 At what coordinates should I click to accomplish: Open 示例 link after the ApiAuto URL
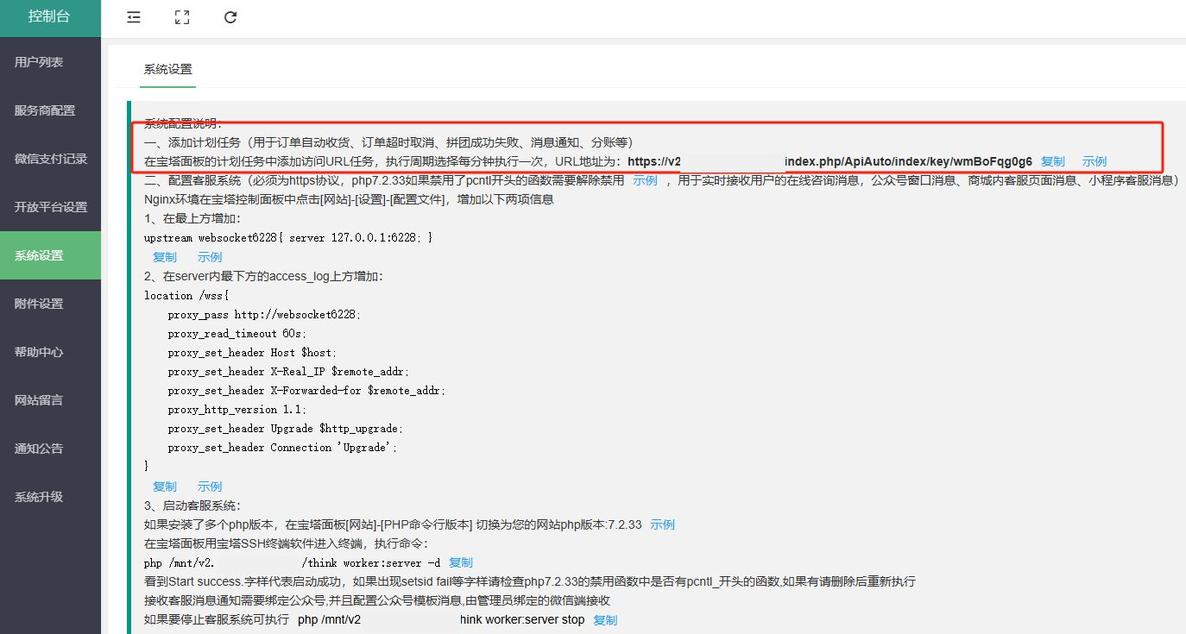(1094, 161)
